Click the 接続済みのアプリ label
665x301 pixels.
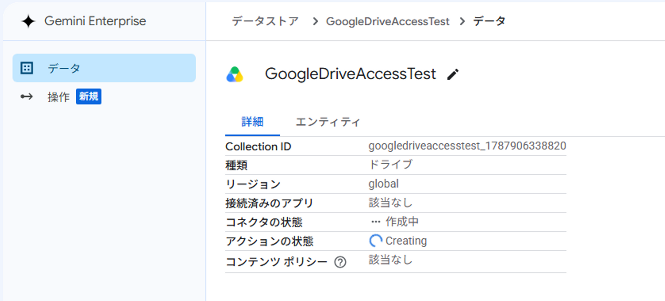click(x=269, y=203)
